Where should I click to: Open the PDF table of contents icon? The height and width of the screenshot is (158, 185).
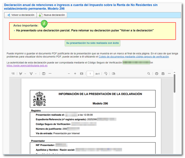pos(13,74)
